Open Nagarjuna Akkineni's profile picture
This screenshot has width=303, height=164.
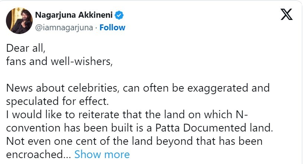pos(19,21)
